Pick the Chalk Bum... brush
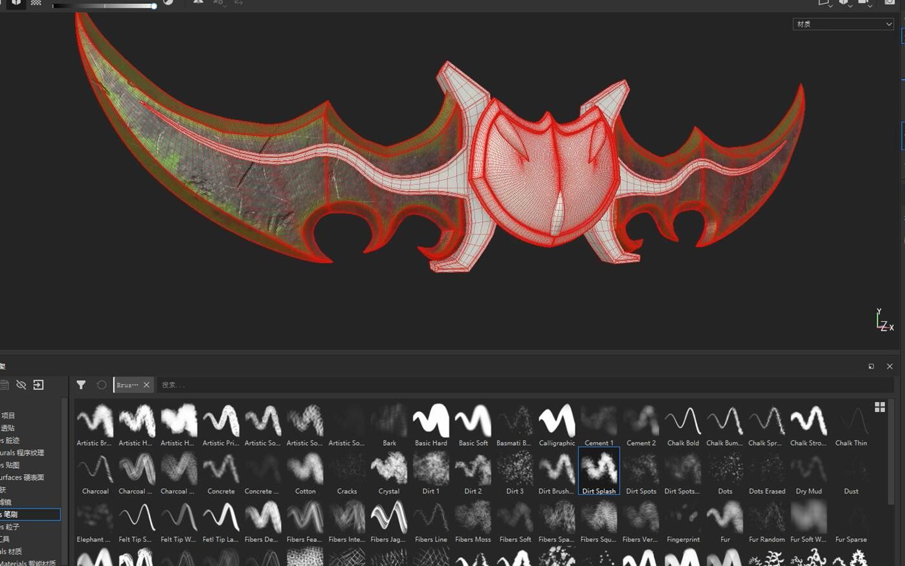Image resolution: width=905 pixels, height=566 pixels. tap(725, 425)
